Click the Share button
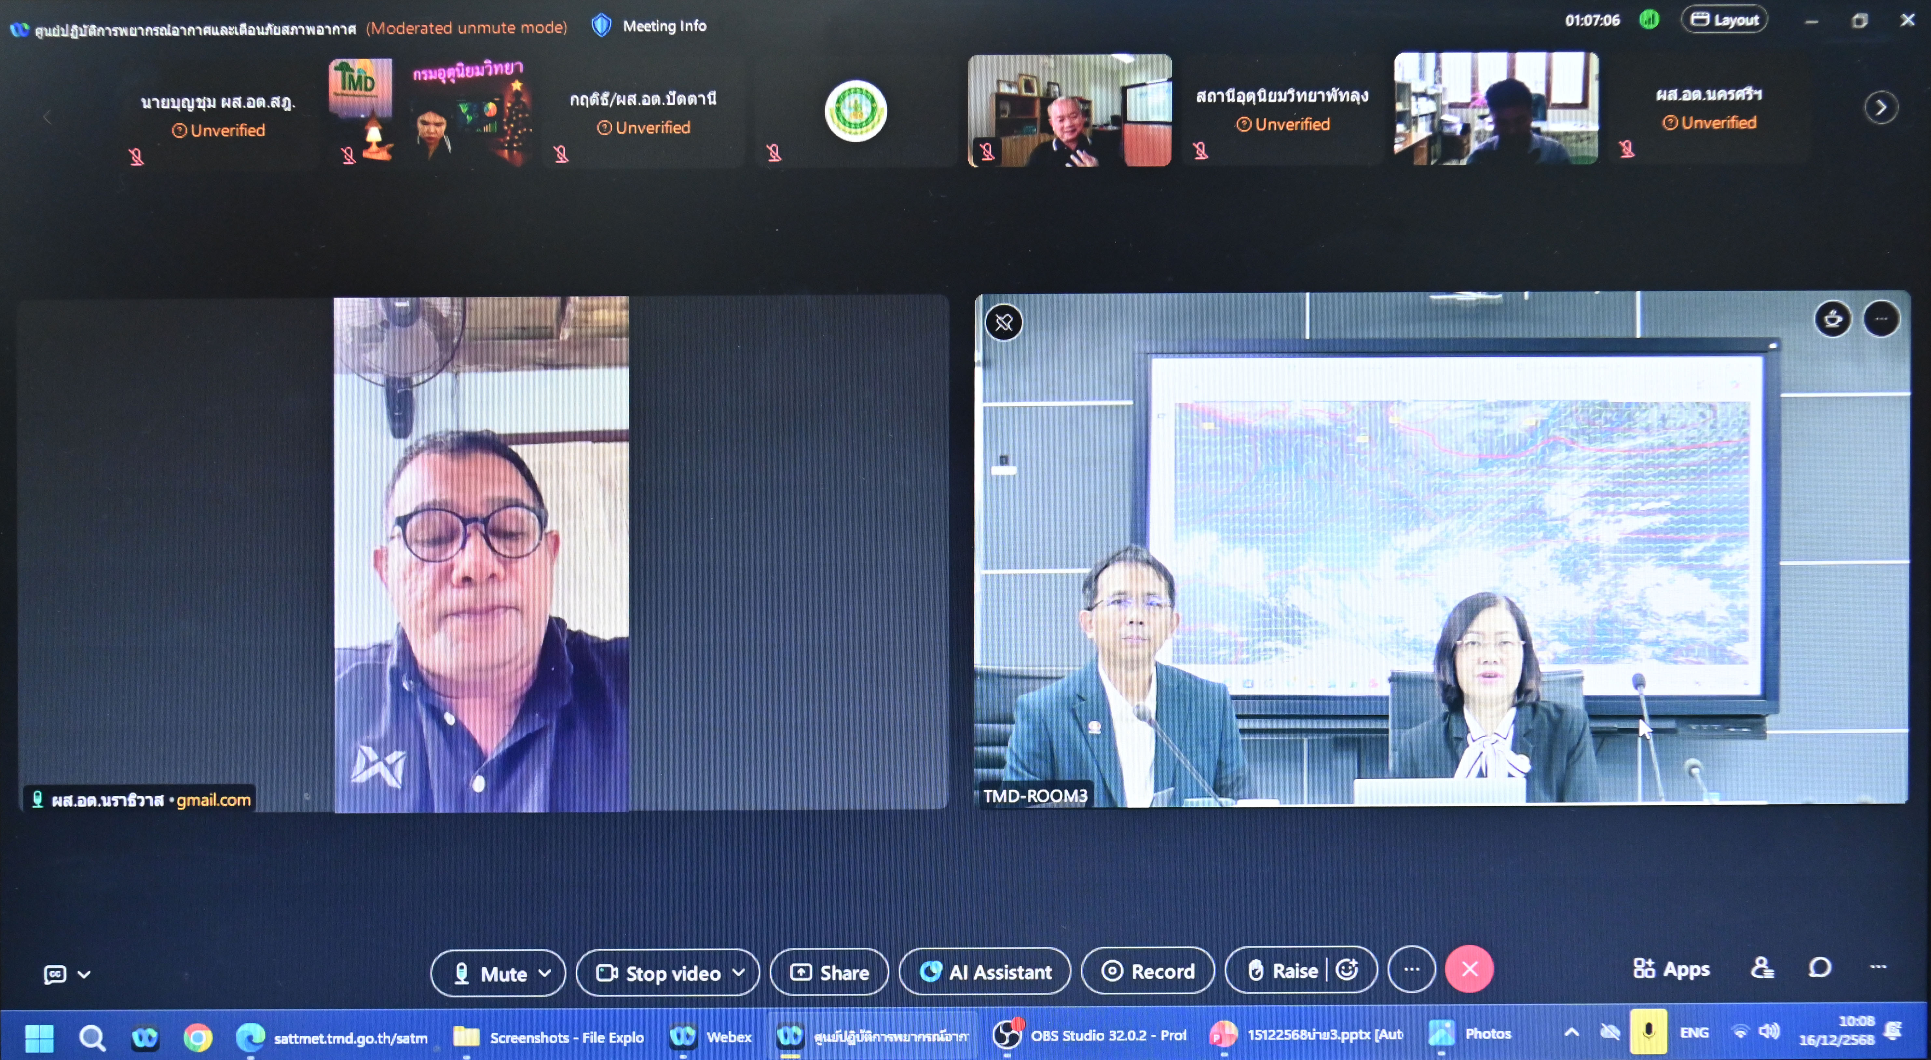Screen dimensions: 1931x1060 829,973
